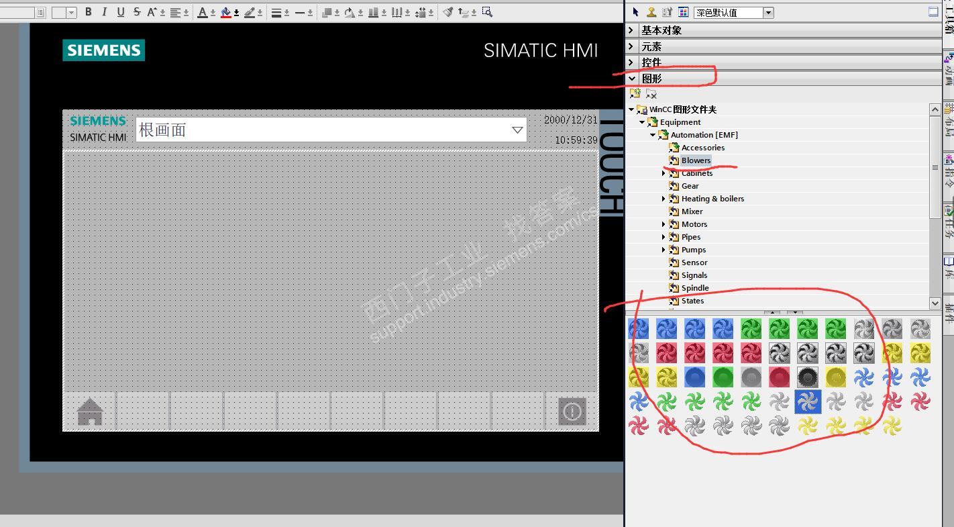Apply the fill bucket background color

[226, 12]
